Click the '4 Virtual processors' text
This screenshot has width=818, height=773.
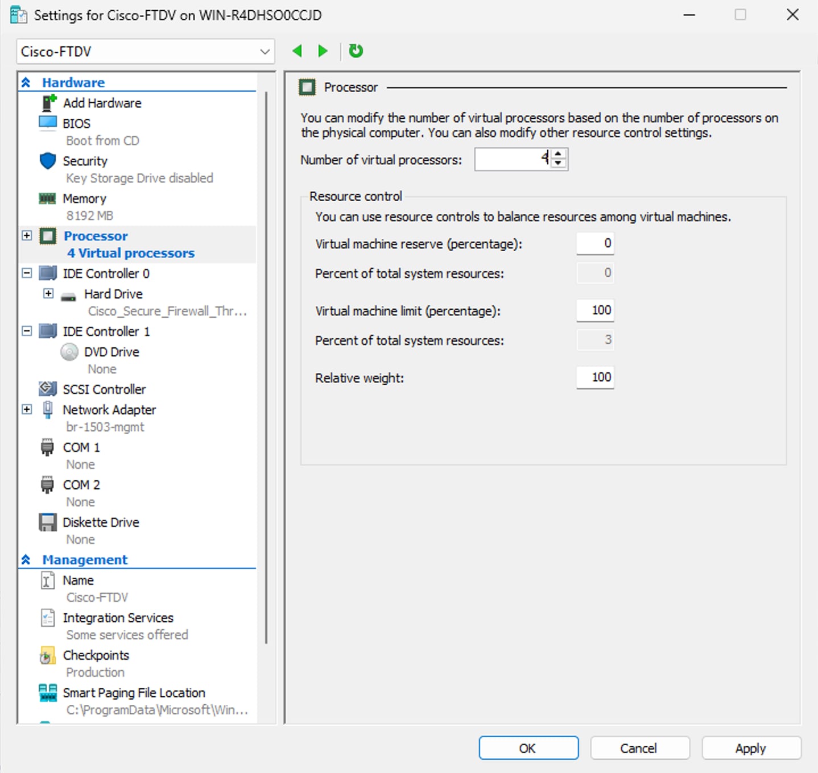pyautogui.click(x=131, y=253)
